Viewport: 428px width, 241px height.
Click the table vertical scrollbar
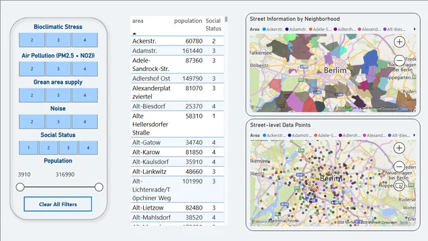point(226,19)
